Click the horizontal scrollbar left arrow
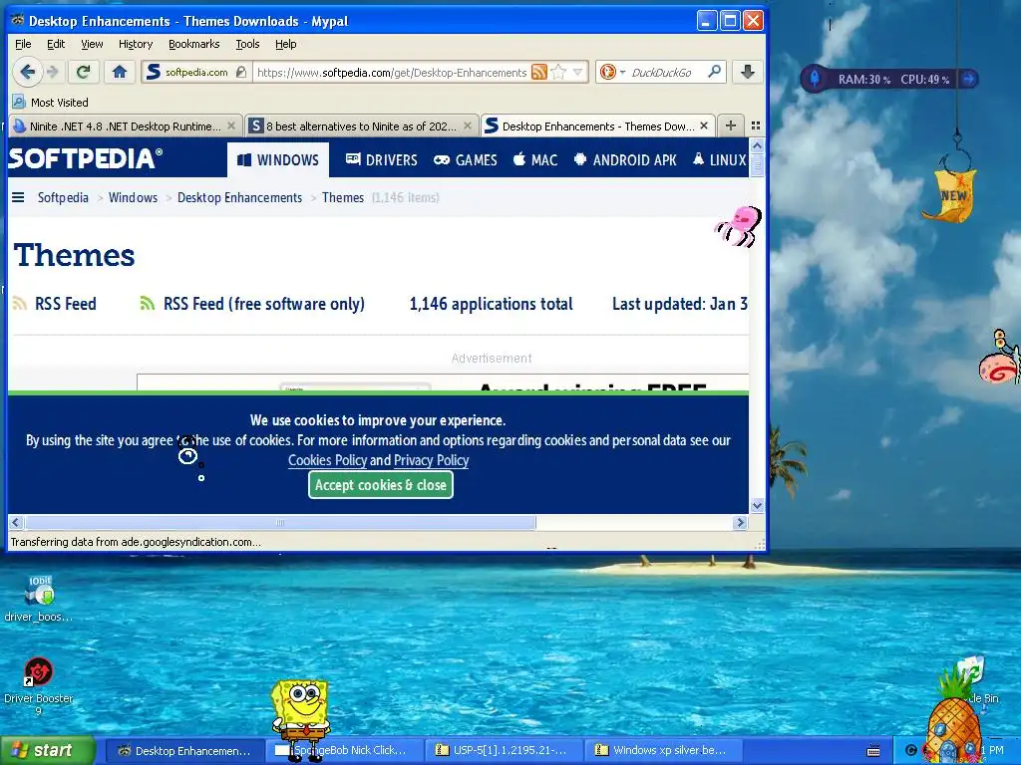Viewport: 1021px width, 765px height. pyautogui.click(x=16, y=522)
